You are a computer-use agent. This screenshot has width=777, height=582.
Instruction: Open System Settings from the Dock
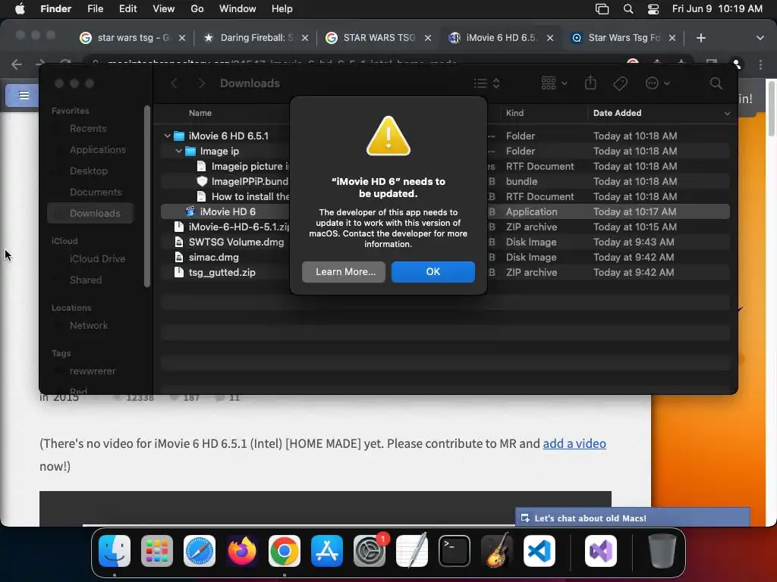[370, 551]
